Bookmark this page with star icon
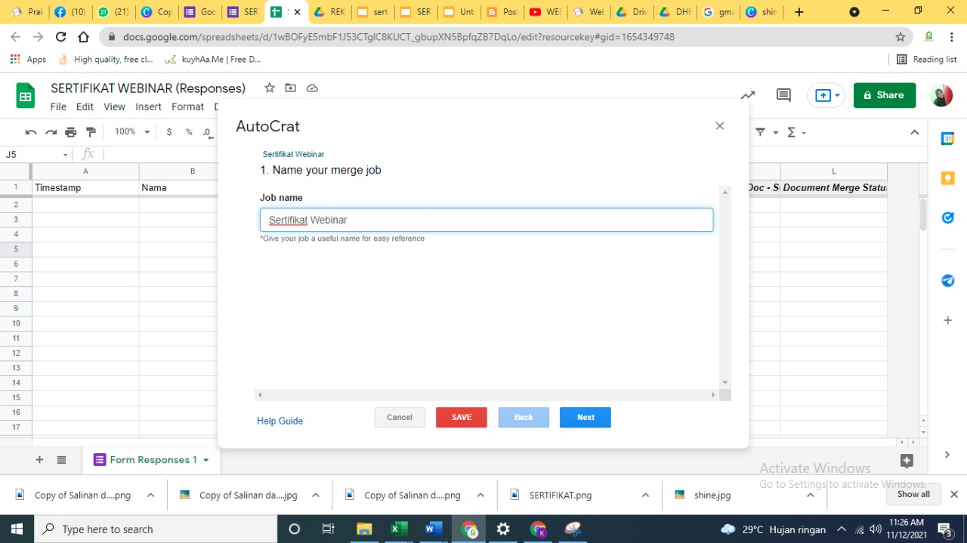The height and width of the screenshot is (543, 967). tap(900, 37)
